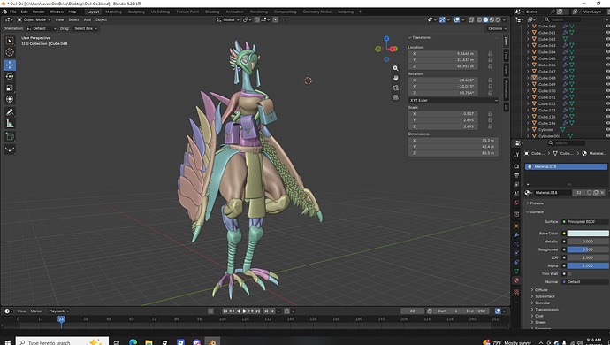Select the Annotate pencil tool

(10, 112)
